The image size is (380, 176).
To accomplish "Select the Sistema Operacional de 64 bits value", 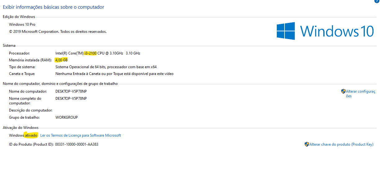I will tap(106, 67).
